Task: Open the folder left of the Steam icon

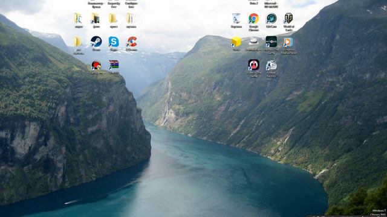Action: coord(78,42)
